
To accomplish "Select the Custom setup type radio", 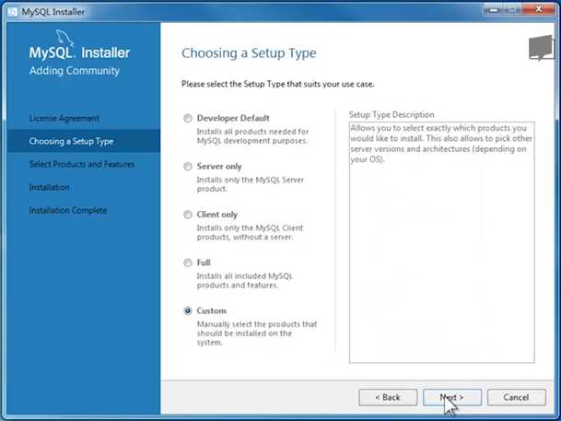I will click(188, 310).
